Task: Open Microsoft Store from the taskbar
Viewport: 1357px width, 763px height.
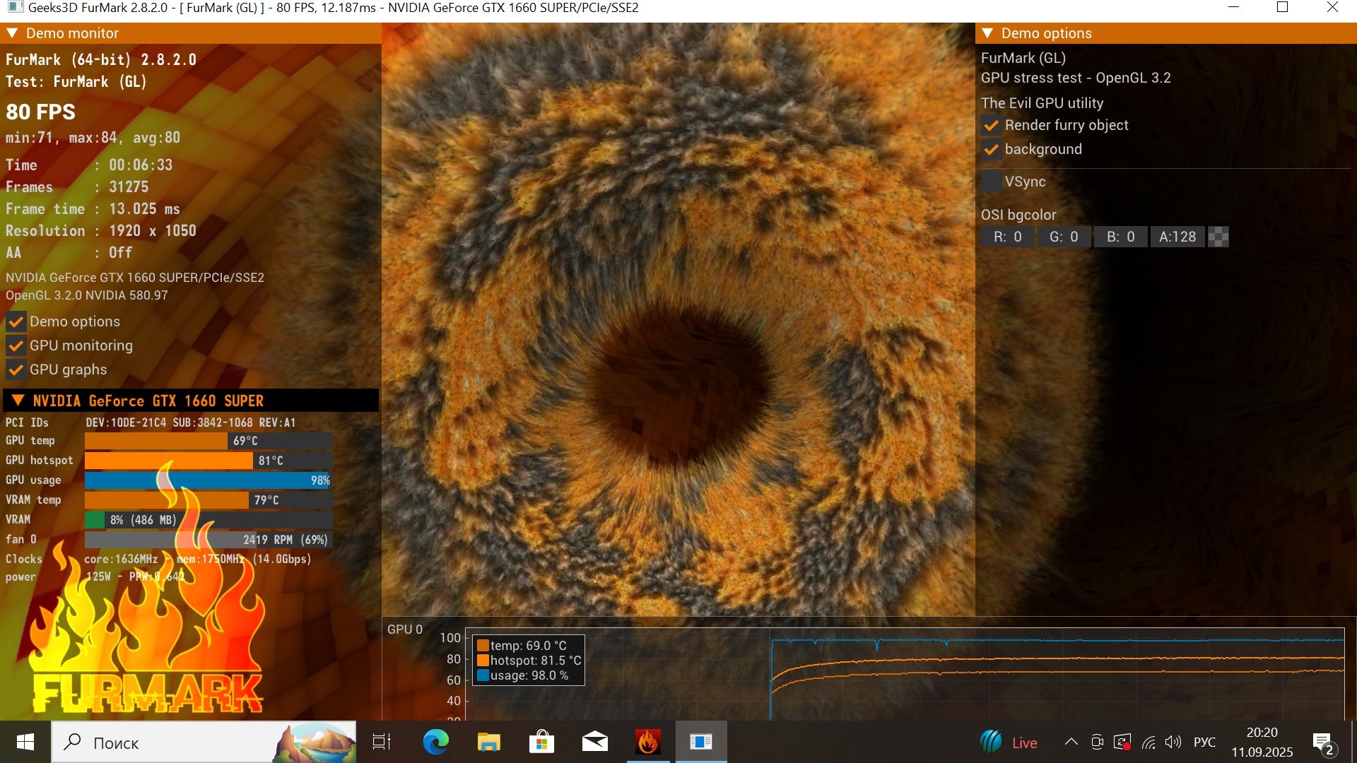Action: [x=541, y=742]
